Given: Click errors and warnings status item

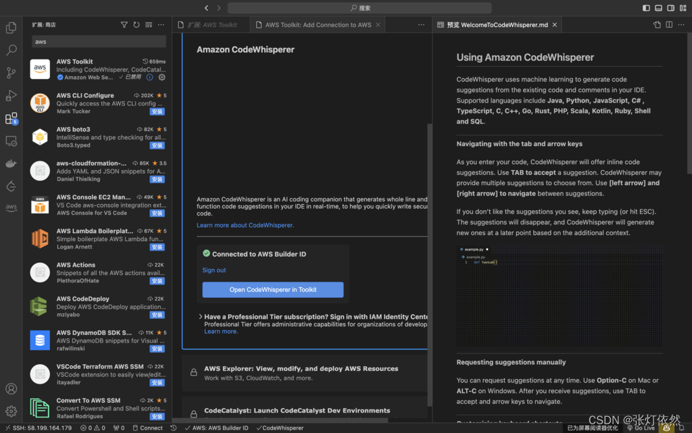Looking at the screenshot, I should pyautogui.click(x=93, y=428).
